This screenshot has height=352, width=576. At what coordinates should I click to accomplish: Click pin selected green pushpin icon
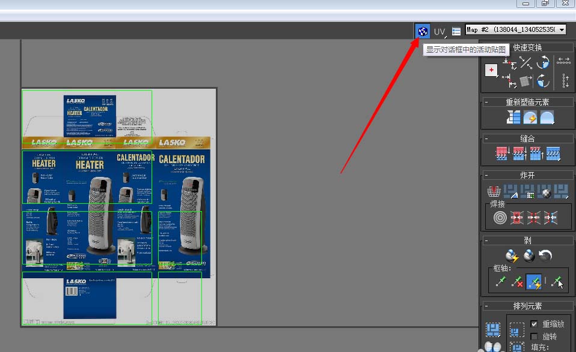(x=500, y=282)
